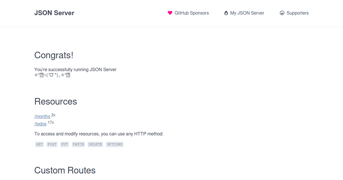Viewport: 343px width, 180px height.
Task: Click the Custom Routes heading
Action: coord(65,170)
